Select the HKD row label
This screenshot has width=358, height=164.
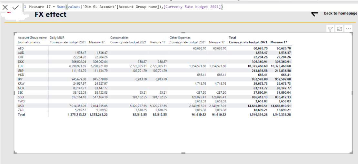21,75
